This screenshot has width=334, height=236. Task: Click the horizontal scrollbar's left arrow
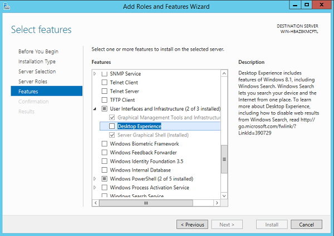(x=95, y=203)
